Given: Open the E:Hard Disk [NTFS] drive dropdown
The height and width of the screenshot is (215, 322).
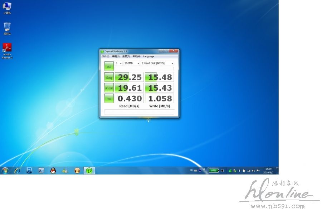Looking at the screenshot, I should click(157, 63).
